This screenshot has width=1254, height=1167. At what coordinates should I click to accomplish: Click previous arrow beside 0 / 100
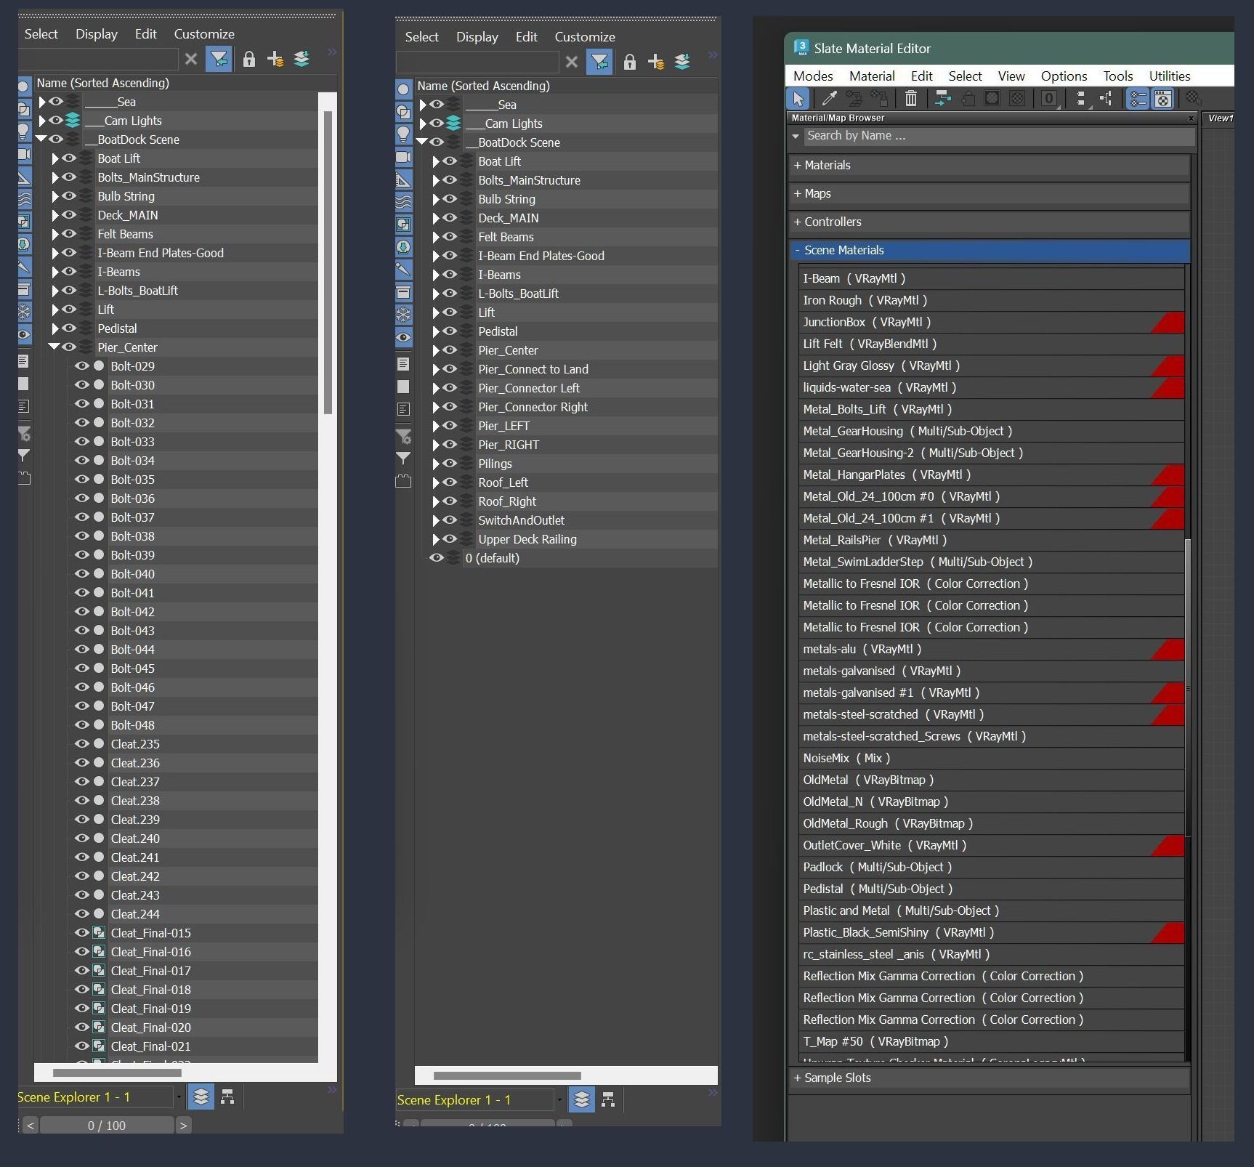tap(30, 1126)
